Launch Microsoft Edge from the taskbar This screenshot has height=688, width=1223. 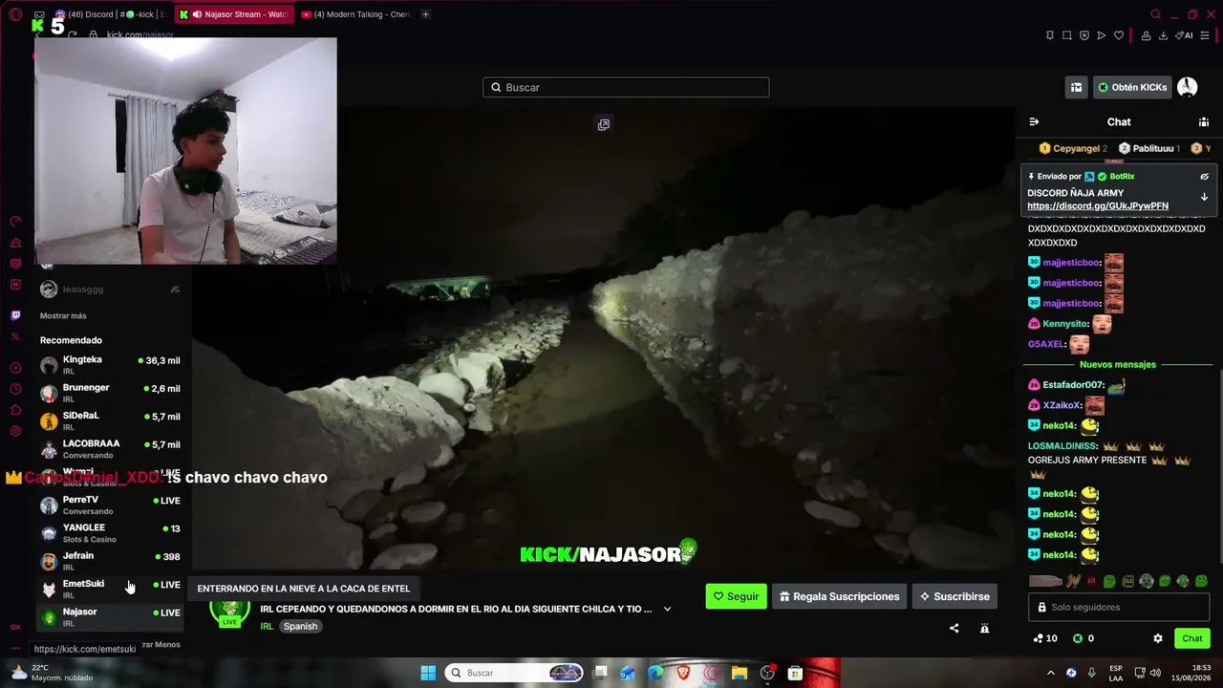tap(655, 673)
